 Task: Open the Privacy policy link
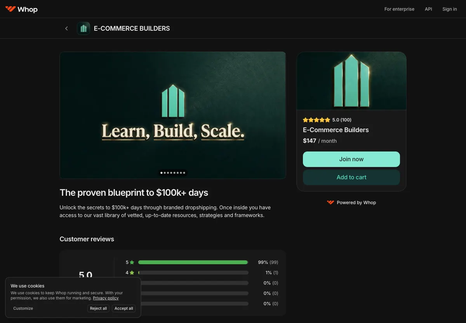(106, 298)
